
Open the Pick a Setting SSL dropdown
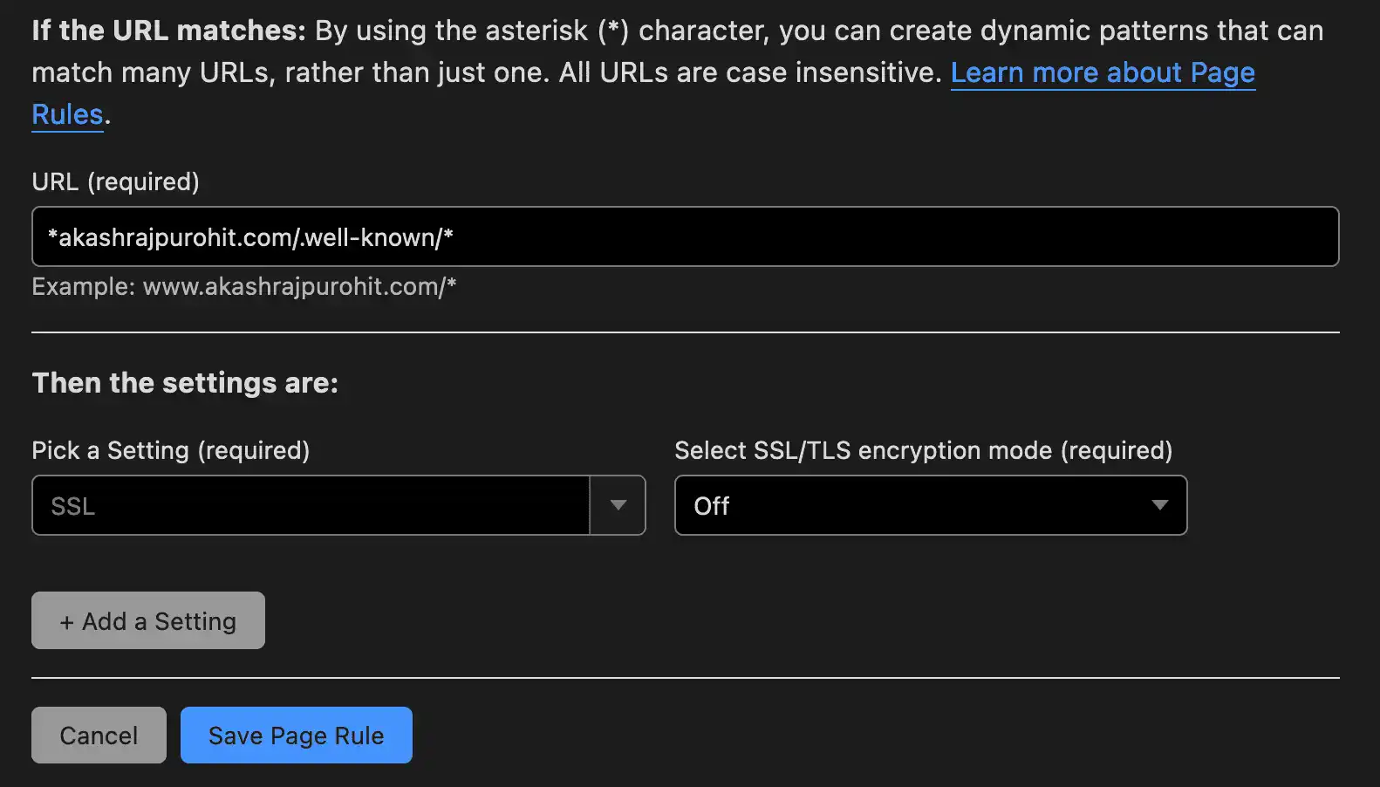click(338, 505)
